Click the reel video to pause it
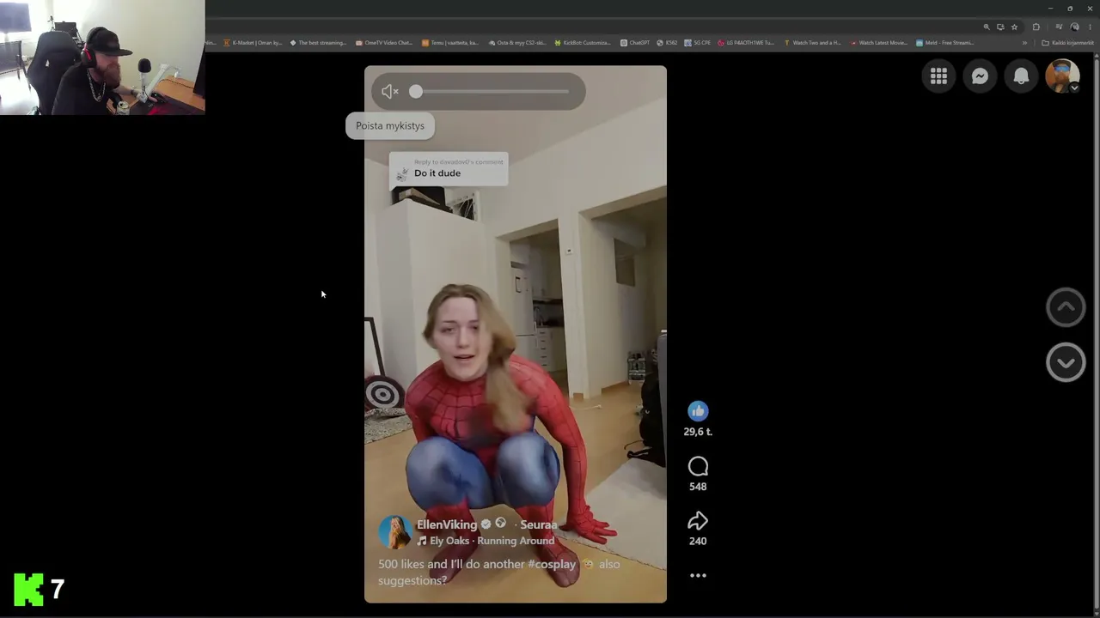 [516, 335]
